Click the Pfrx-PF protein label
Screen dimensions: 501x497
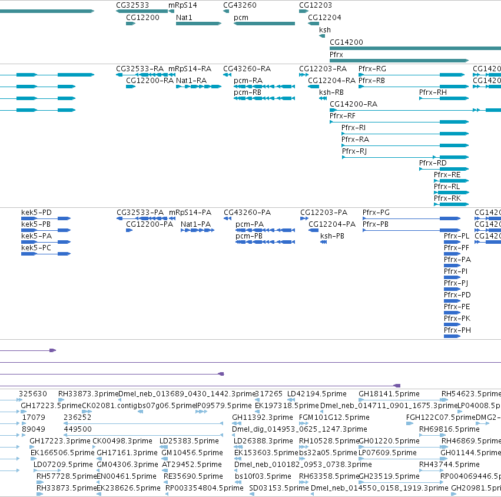(x=457, y=248)
